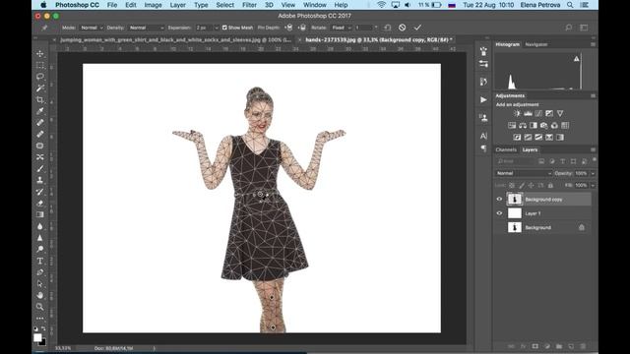The width and height of the screenshot is (630, 354).
Task: Open the layer blend mode dropdown
Action: [524, 173]
